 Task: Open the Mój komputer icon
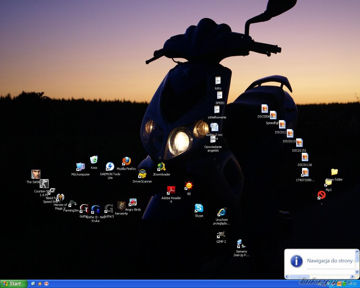[x=80, y=167]
